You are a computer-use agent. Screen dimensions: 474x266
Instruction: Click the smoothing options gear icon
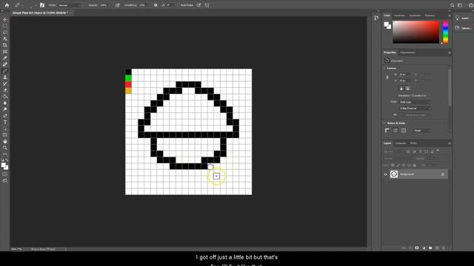(156, 5)
